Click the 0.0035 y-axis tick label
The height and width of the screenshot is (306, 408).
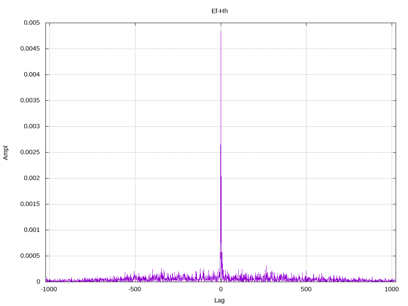click(x=30, y=100)
